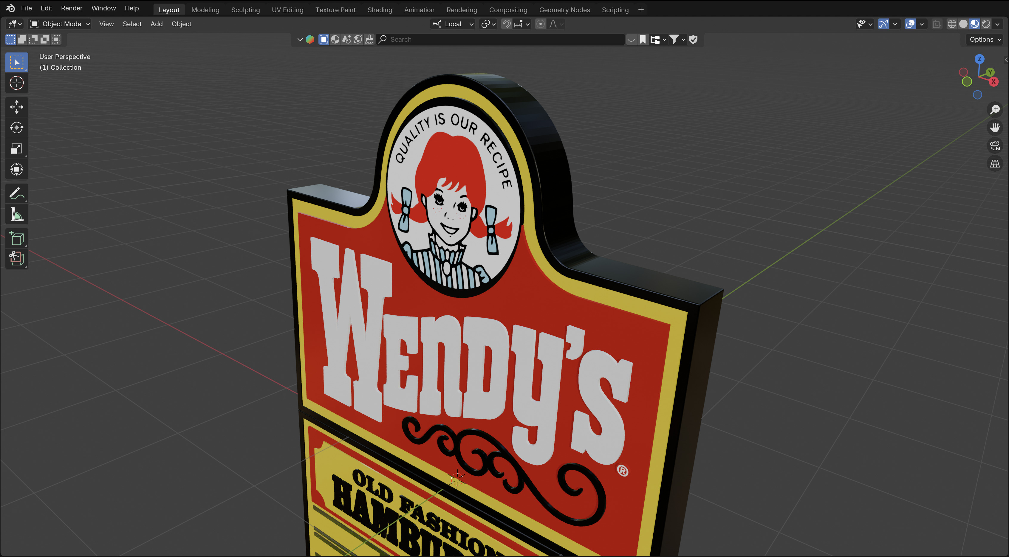Switch to material preview shading
This screenshot has height=557, width=1009.
(x=974, y=24)
